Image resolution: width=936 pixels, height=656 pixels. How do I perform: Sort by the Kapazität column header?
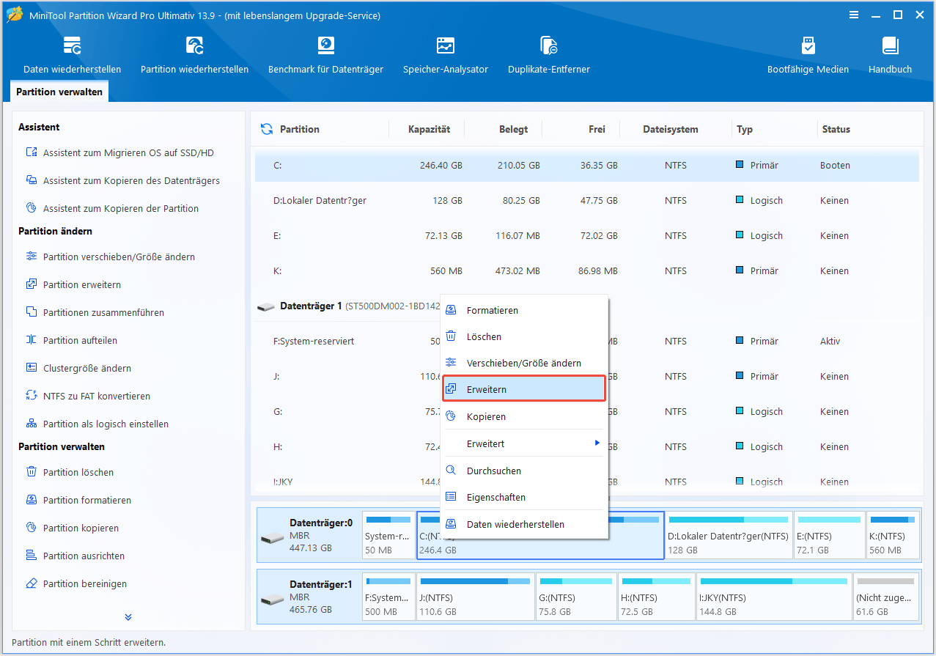(x=429, y=129)
